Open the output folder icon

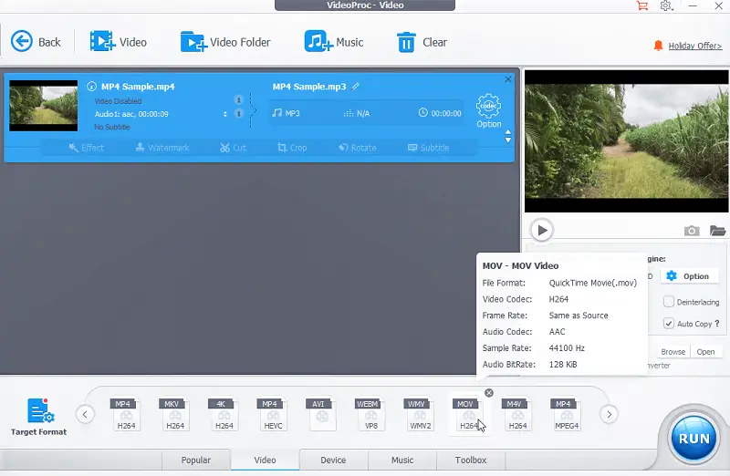[717, 231]
